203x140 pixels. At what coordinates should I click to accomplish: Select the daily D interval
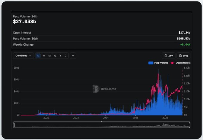[x=38, y=56]
